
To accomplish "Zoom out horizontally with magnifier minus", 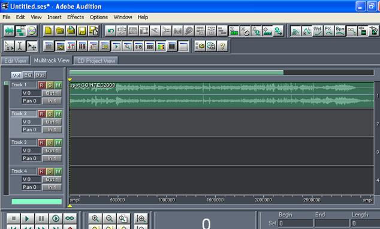I will click(x=109, y=219).
